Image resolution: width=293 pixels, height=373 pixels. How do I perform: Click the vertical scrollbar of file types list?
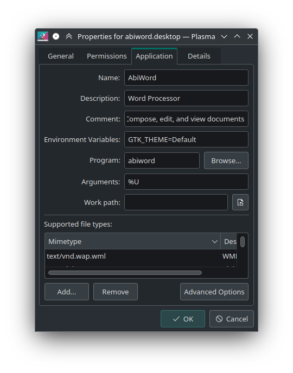coord(243,242)
